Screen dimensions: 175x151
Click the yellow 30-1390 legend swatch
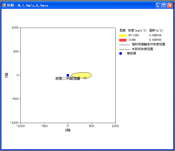pos(123,35)
